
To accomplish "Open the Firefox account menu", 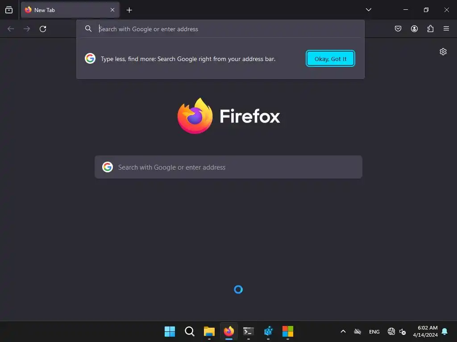I will pos(414,28).
